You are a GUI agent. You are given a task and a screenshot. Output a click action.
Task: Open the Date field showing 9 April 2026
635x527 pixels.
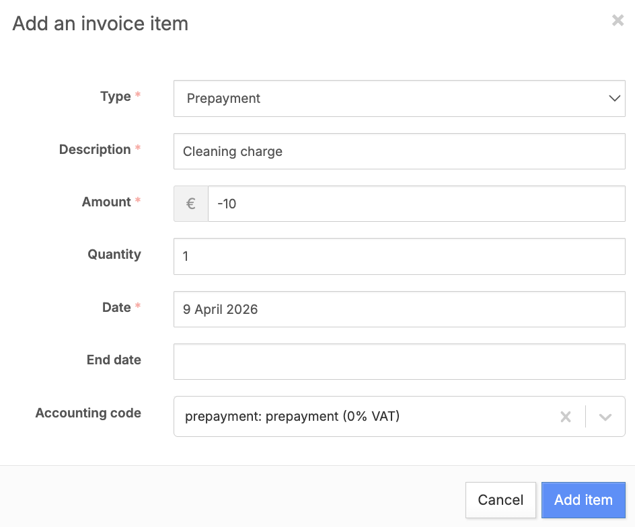tap(399, 309)
